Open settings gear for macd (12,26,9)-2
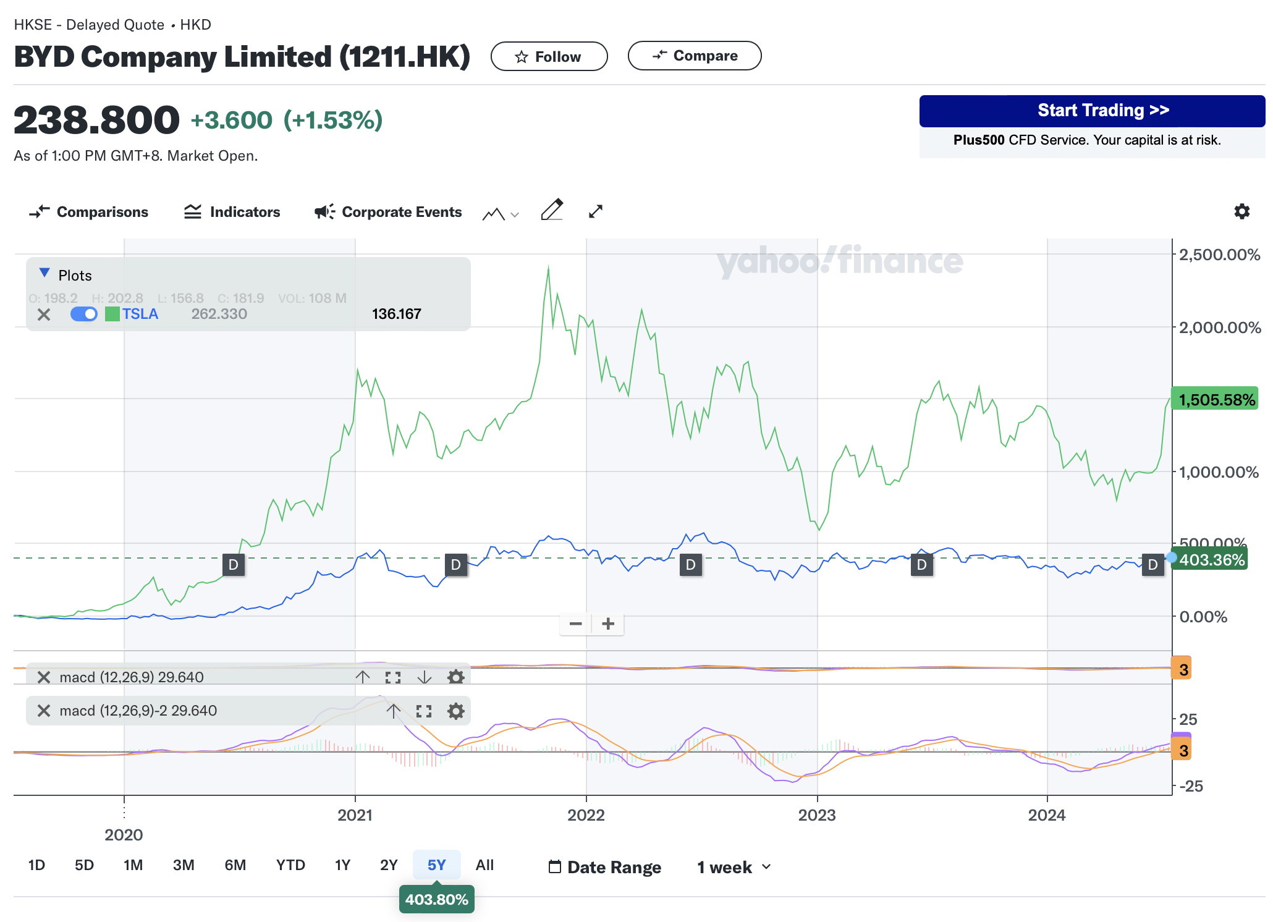The width and height of the screenshot is (1273, 922). coord(455,711)
